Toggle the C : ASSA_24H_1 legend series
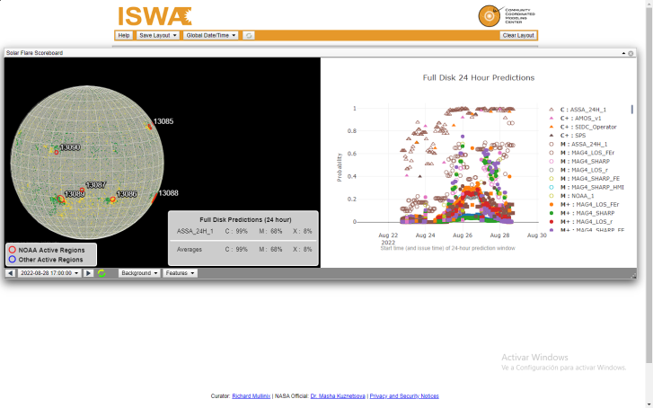This screenshot has width=653, height=408. coord(580,109)
